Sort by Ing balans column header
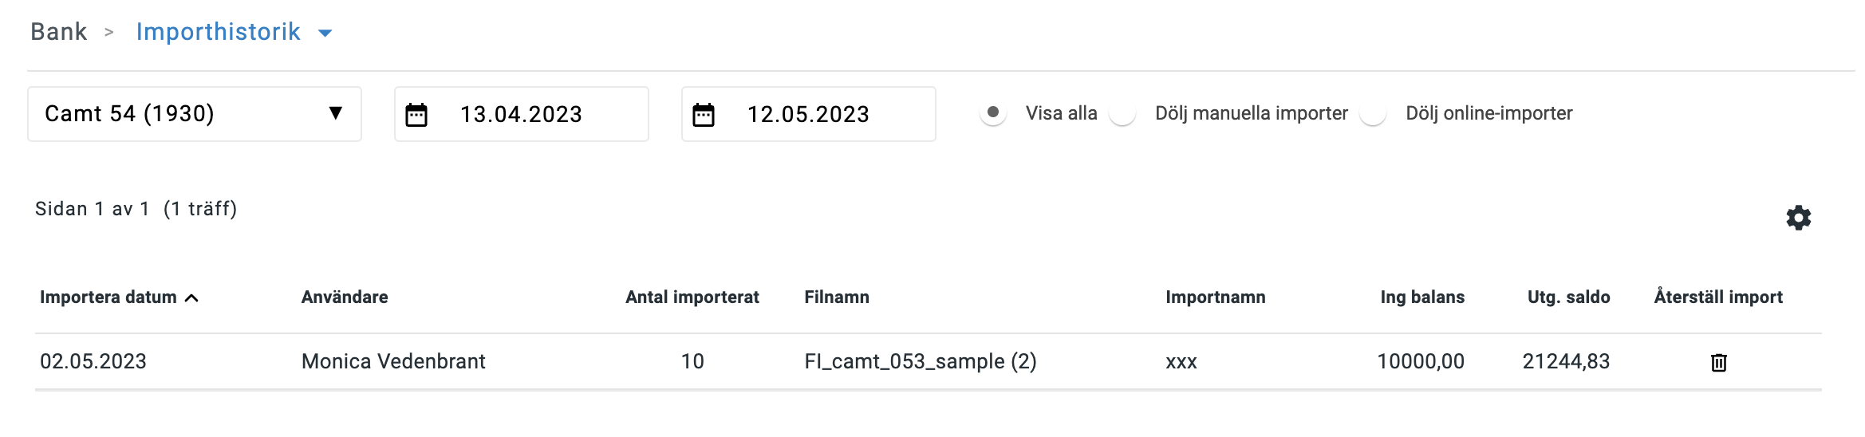The height and width of the screenshot is (437, 1865). tap(1422, 297)
